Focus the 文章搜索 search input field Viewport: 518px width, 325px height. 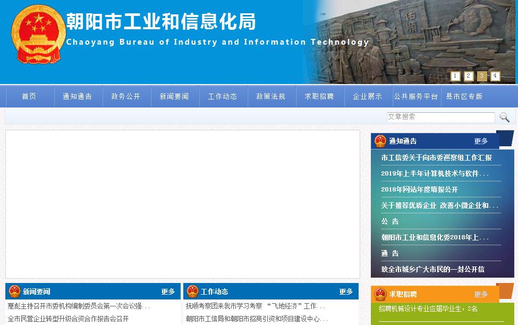point(440,117)
